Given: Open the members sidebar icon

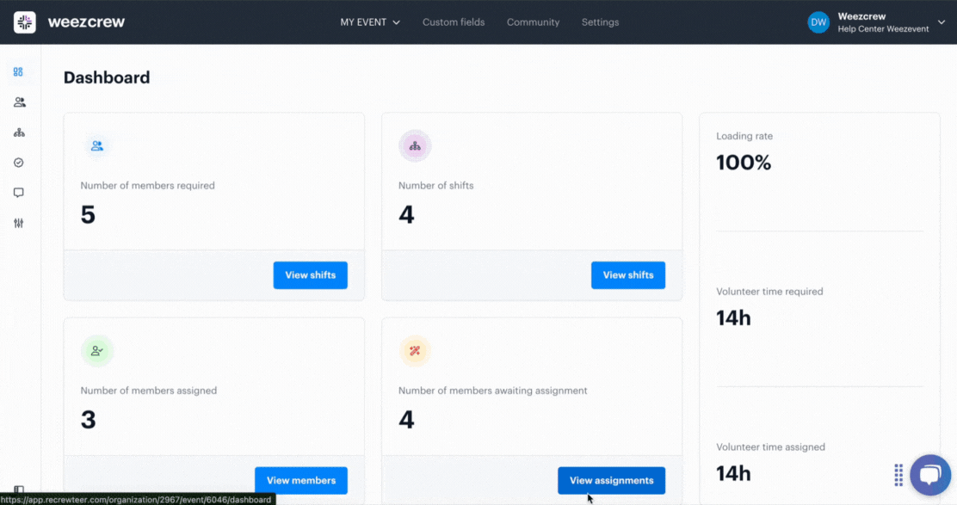Looking at the screenshot, I should pyautogui.click(x=20, y=102).
